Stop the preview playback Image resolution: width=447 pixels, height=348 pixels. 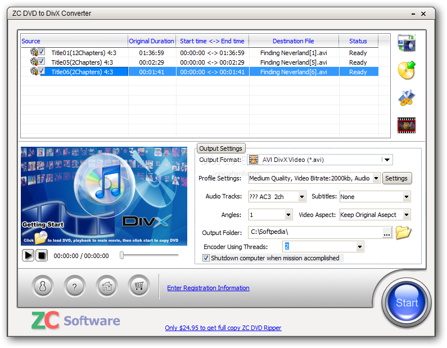[42, 255]
